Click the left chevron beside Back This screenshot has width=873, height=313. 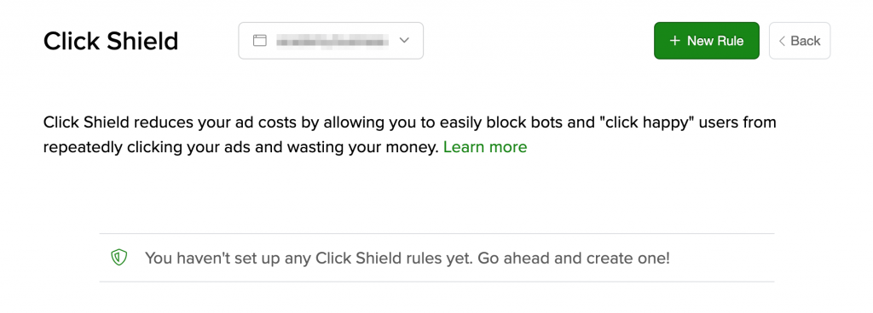tap(782, 41)
